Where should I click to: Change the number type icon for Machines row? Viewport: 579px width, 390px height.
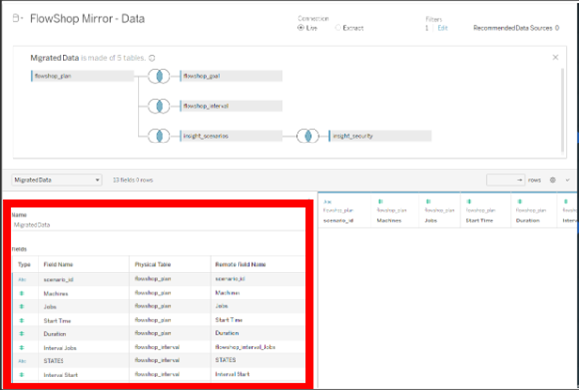22,292
